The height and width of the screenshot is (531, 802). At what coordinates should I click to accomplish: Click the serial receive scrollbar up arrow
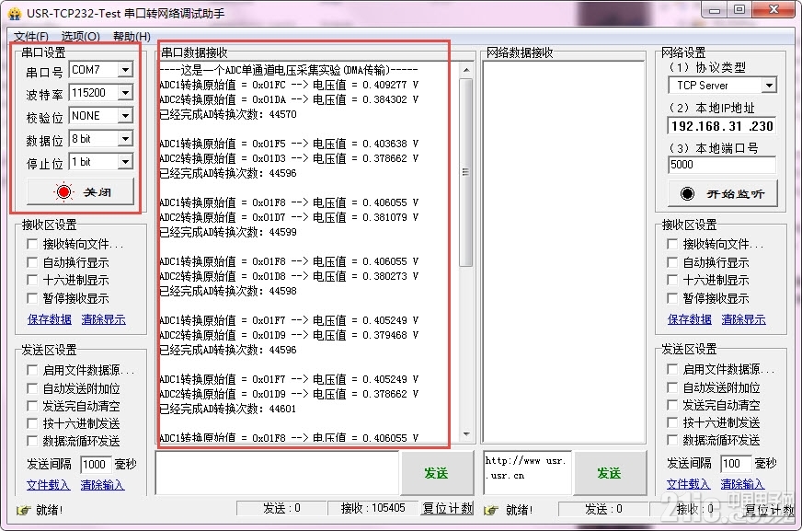[x=466, y=70]
